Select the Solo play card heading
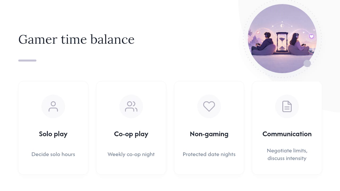340x191 pixels. click(53, 134)
